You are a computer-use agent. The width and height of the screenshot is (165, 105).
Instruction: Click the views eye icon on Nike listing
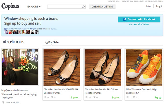[127, 97]
